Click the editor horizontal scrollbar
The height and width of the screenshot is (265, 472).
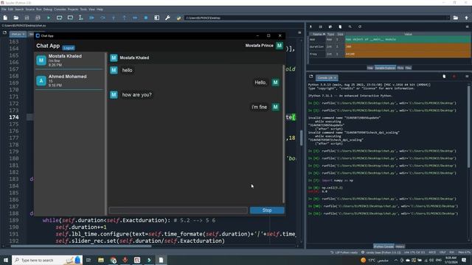(81, 246)
